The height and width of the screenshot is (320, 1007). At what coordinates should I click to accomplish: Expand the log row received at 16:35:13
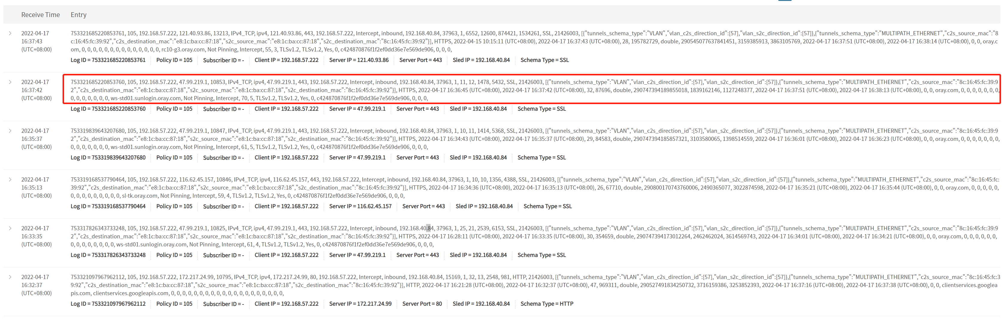point(10,180)
